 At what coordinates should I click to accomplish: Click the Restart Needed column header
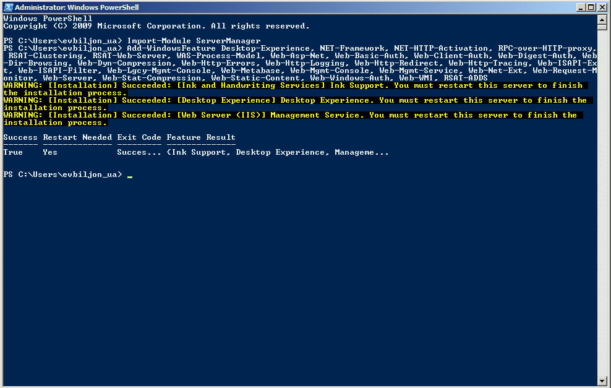[x=77, y=137]
